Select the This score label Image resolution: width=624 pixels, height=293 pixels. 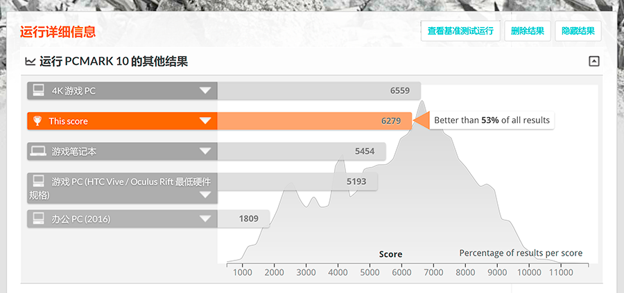[68, 121]
